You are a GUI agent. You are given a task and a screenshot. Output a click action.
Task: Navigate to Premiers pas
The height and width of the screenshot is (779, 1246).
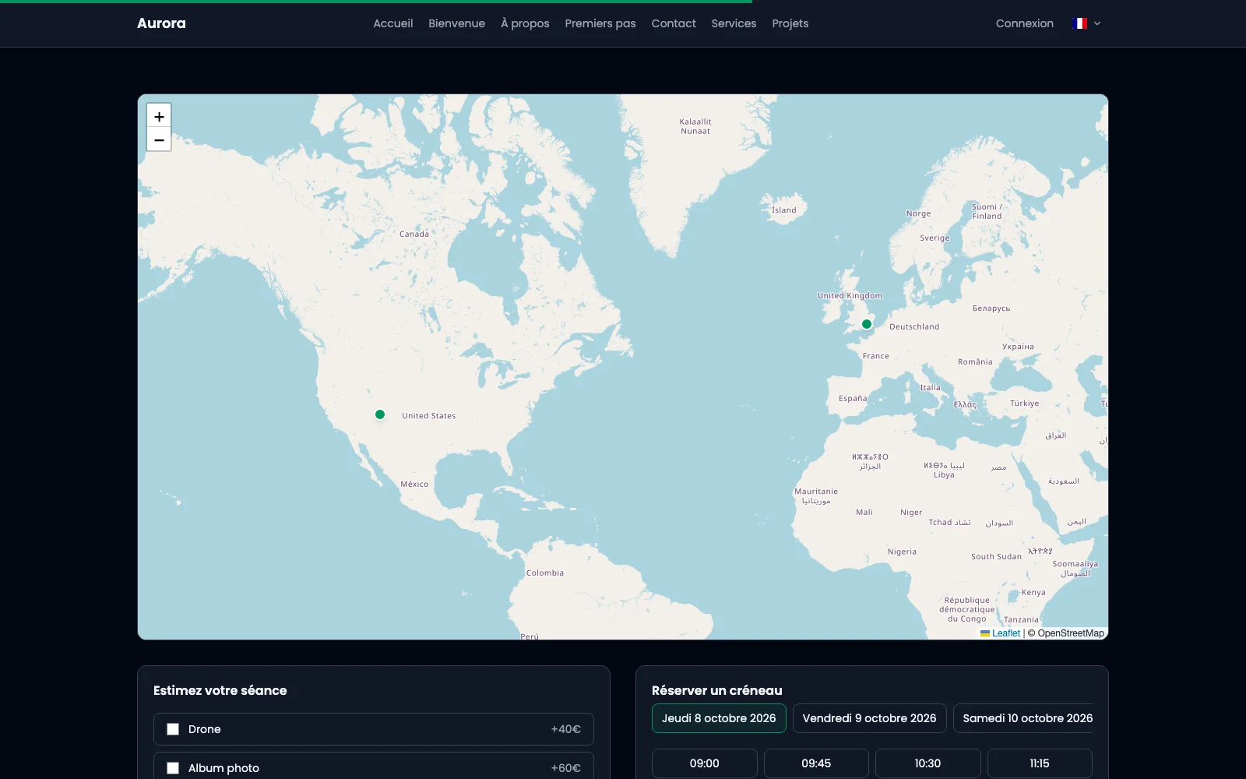tap(600, 23)
